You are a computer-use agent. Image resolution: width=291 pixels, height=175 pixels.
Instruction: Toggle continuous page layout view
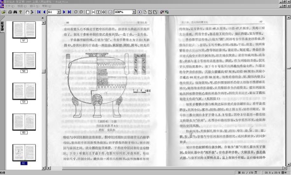(x=93, y=12)
